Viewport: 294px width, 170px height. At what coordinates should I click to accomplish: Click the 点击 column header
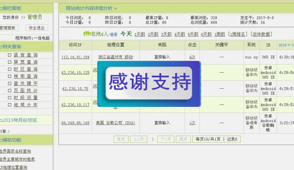pyautogui.click(x=192, y=45)
